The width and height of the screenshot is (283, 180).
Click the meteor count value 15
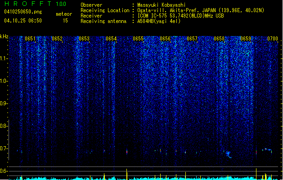pos(65,21)
